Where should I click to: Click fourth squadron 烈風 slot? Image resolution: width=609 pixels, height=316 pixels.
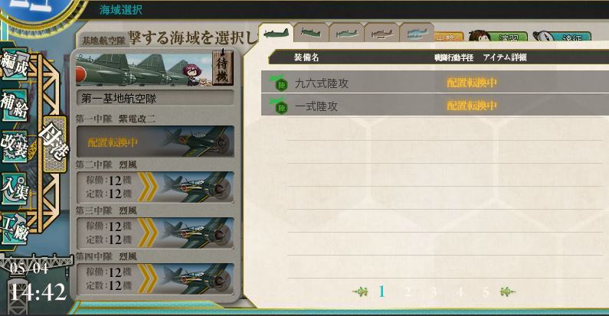tap(156, 279)
